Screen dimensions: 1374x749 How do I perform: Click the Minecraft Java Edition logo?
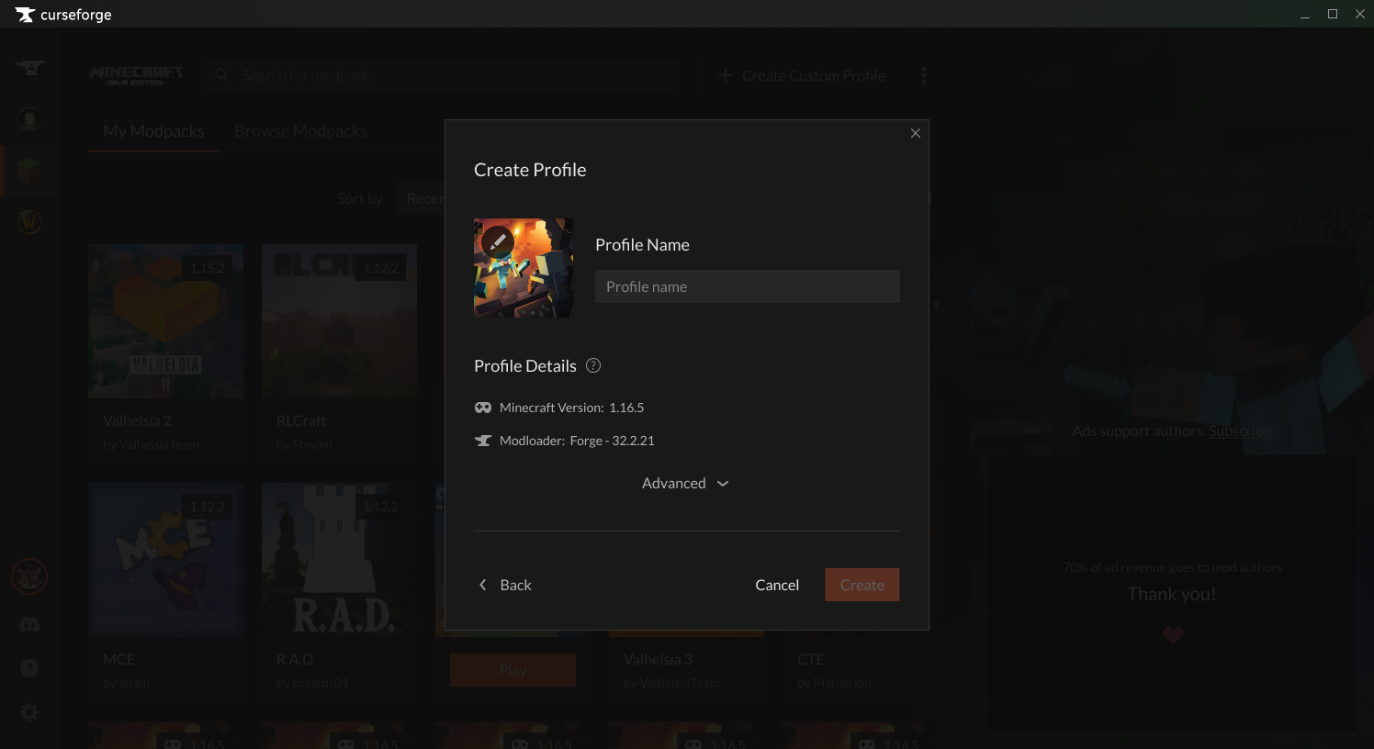[136, 75]
